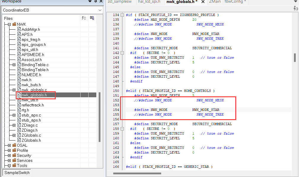Click the rtg.h header file icon

coord(19,110)
